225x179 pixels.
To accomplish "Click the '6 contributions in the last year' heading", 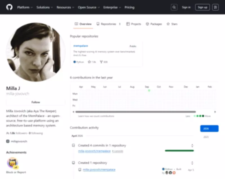I will point(91,77).
